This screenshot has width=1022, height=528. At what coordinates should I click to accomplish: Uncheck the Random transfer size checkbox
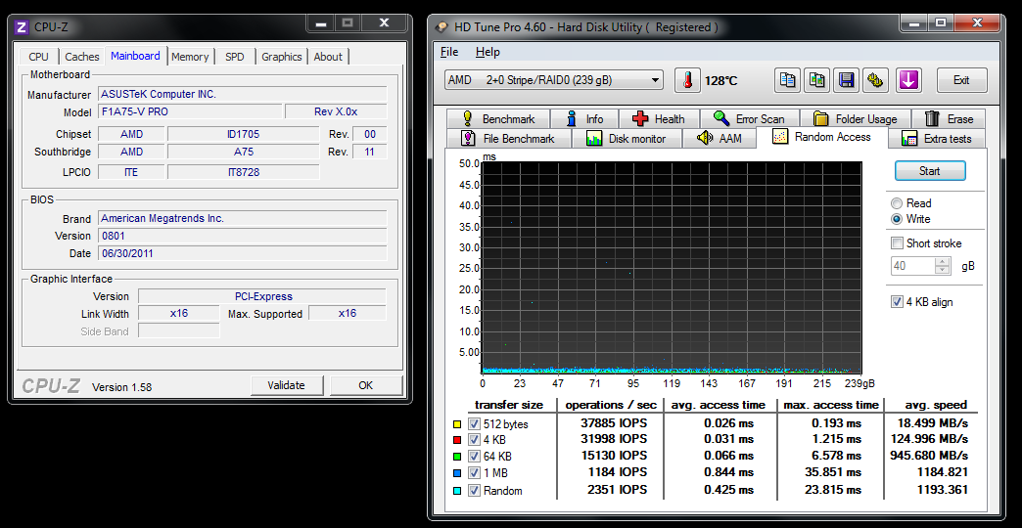[x=474, y=490]
